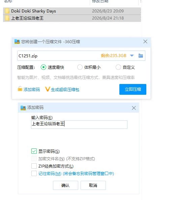Expand the save path dropdown arrow
The image size is (175, 200).
point(132,56)
